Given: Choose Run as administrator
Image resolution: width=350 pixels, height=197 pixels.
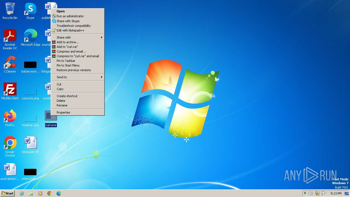Looking at the screenshot, I should click(78, 16).
